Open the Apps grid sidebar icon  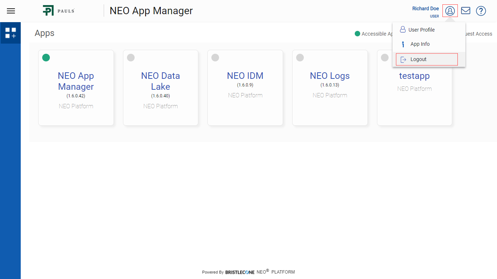(x=11, y=33)
